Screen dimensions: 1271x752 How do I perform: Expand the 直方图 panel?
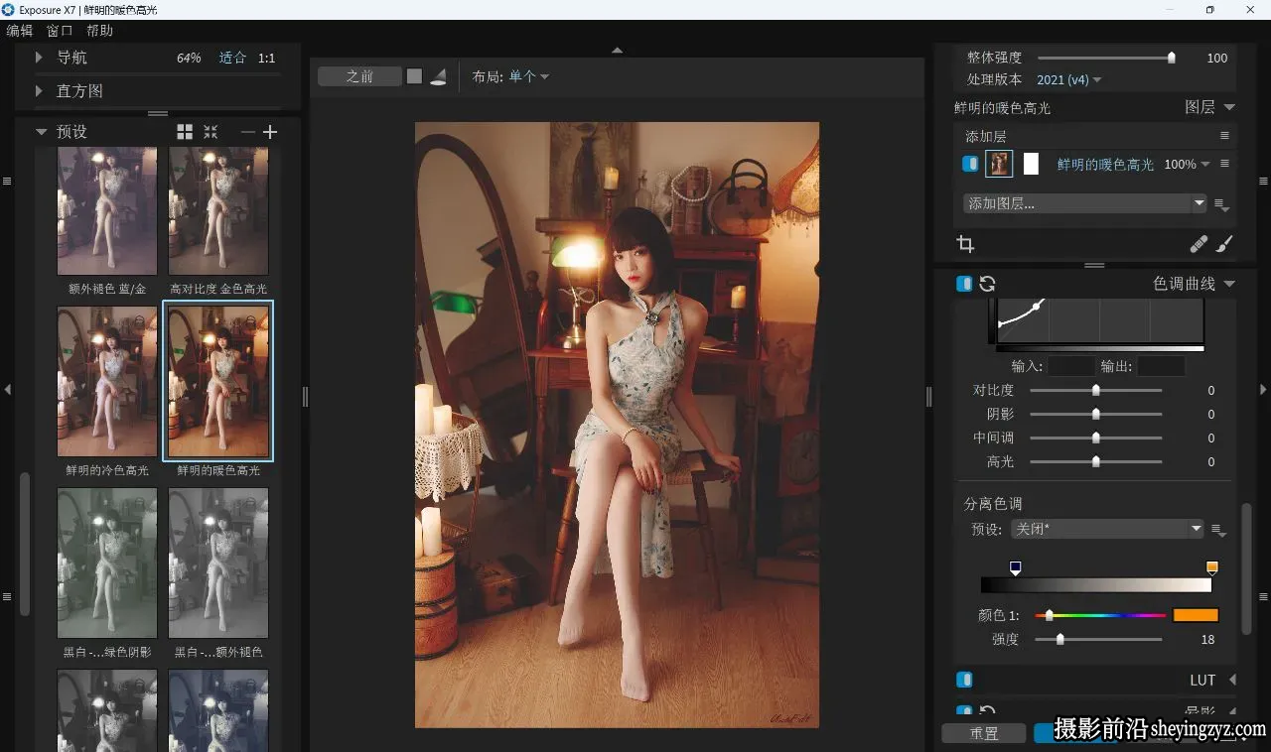click(x=39, y=90)
